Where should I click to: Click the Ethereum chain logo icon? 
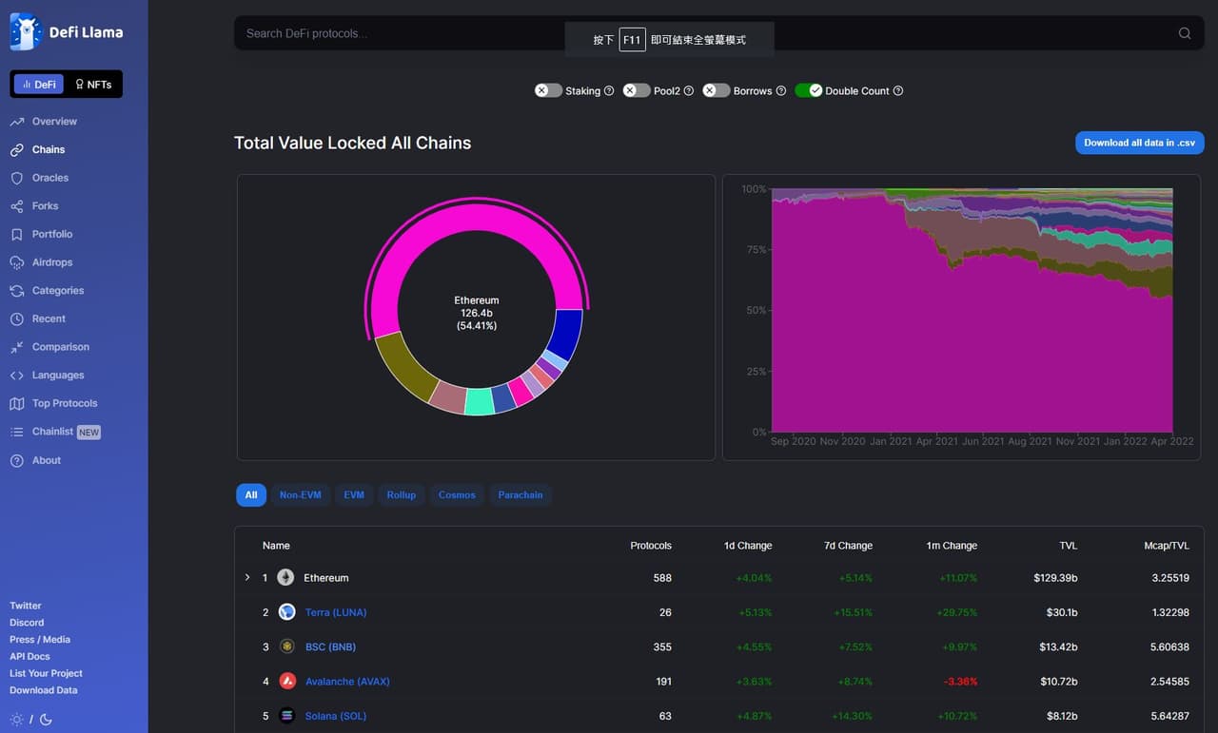tap(285, 578)
